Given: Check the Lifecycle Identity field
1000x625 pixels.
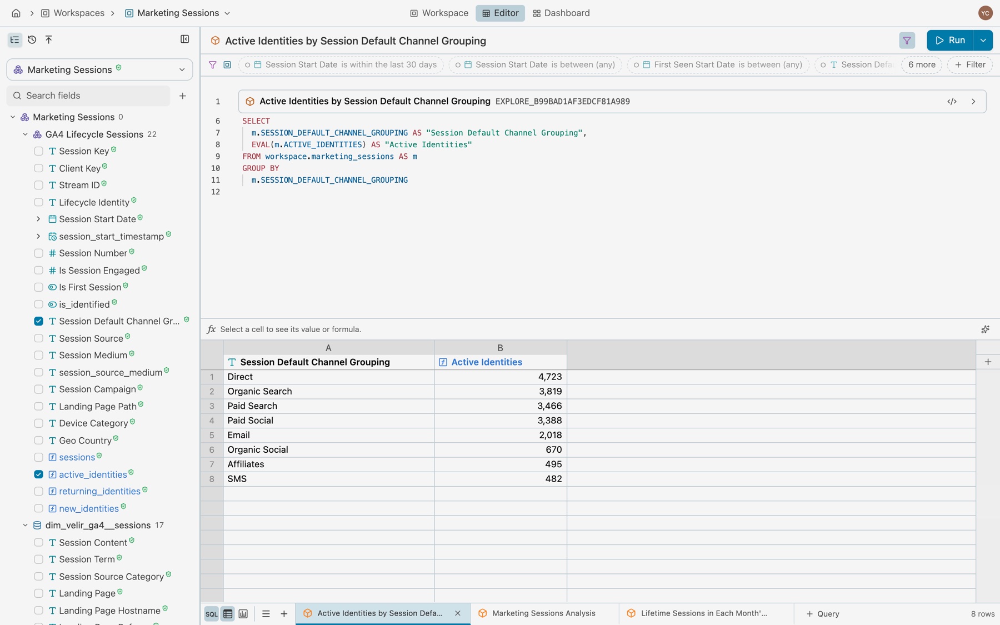Looking at the screenshot, I should (38, 202).
